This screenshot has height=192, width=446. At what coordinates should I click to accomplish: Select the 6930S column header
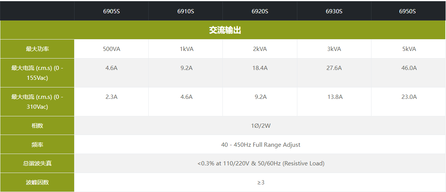(334, 11)
